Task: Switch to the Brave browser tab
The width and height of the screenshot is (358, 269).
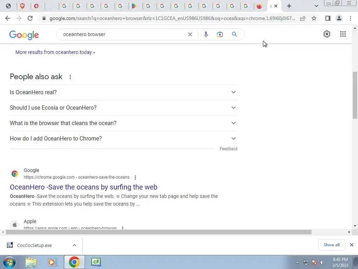Action: (x=22, y=6)
